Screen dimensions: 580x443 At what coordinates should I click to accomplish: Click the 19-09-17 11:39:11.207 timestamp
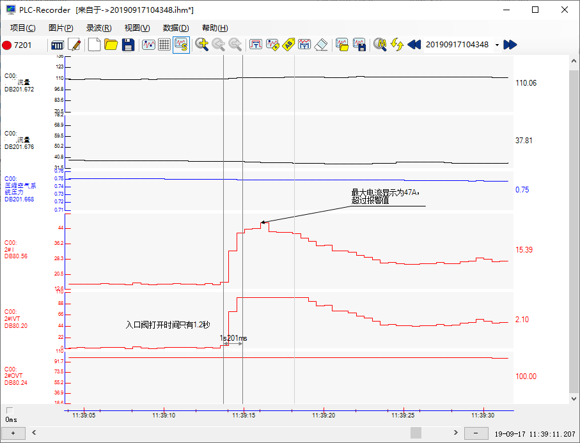(535, 434)
